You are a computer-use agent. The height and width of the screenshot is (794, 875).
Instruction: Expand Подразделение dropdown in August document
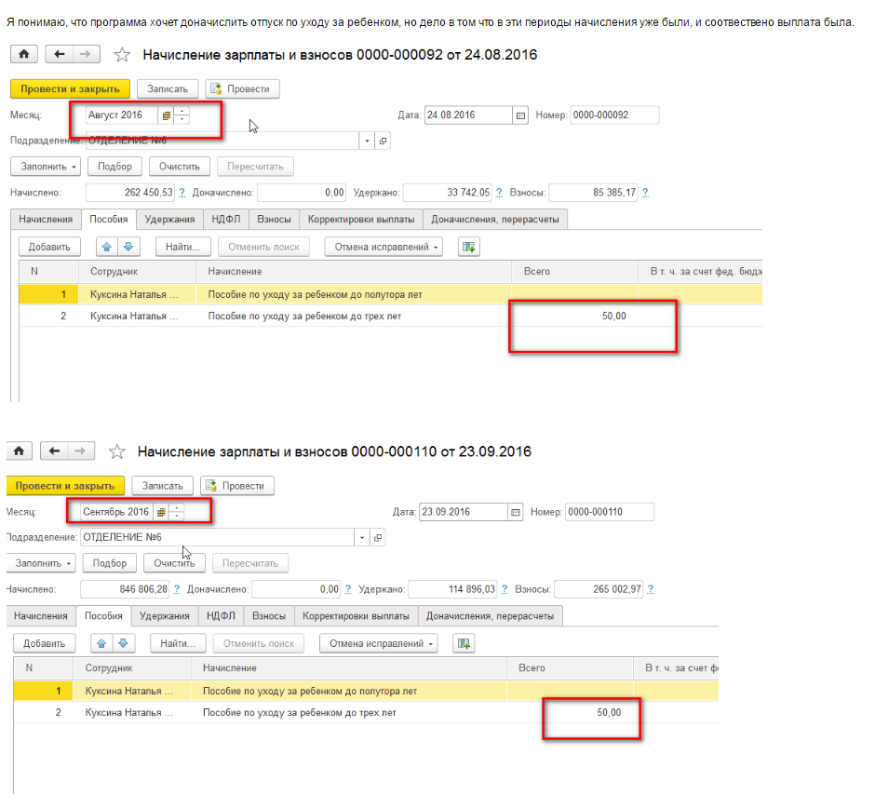[x=367, y=141]
